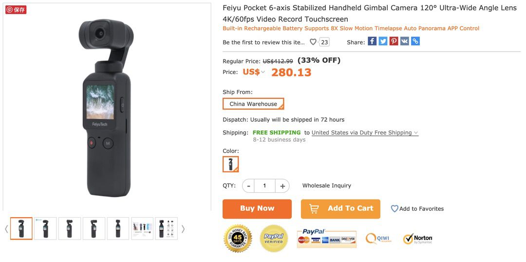Show previous thumbnails with left arrow
This screenshot has height=262, width=526.
pyautogui.click(x=6, y=228)
